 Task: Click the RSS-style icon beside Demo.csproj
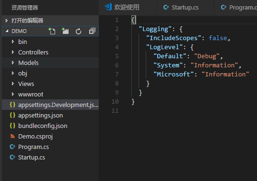point(12,136)
